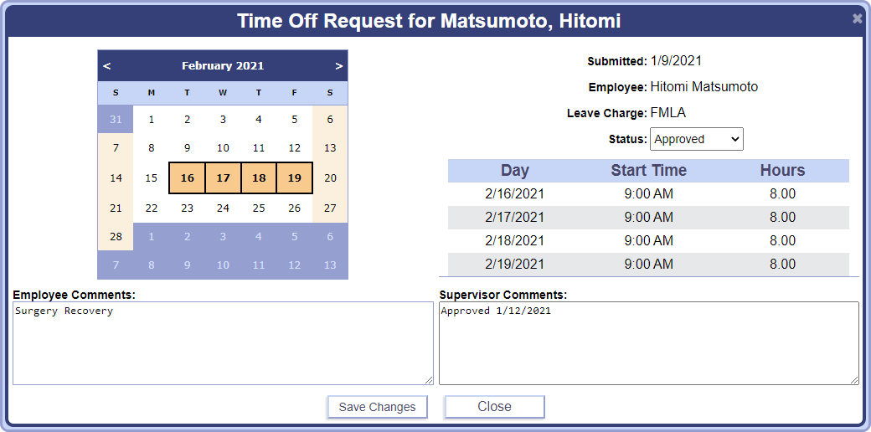
Task: Pick February 15 on the calendar
Action: 152,177
